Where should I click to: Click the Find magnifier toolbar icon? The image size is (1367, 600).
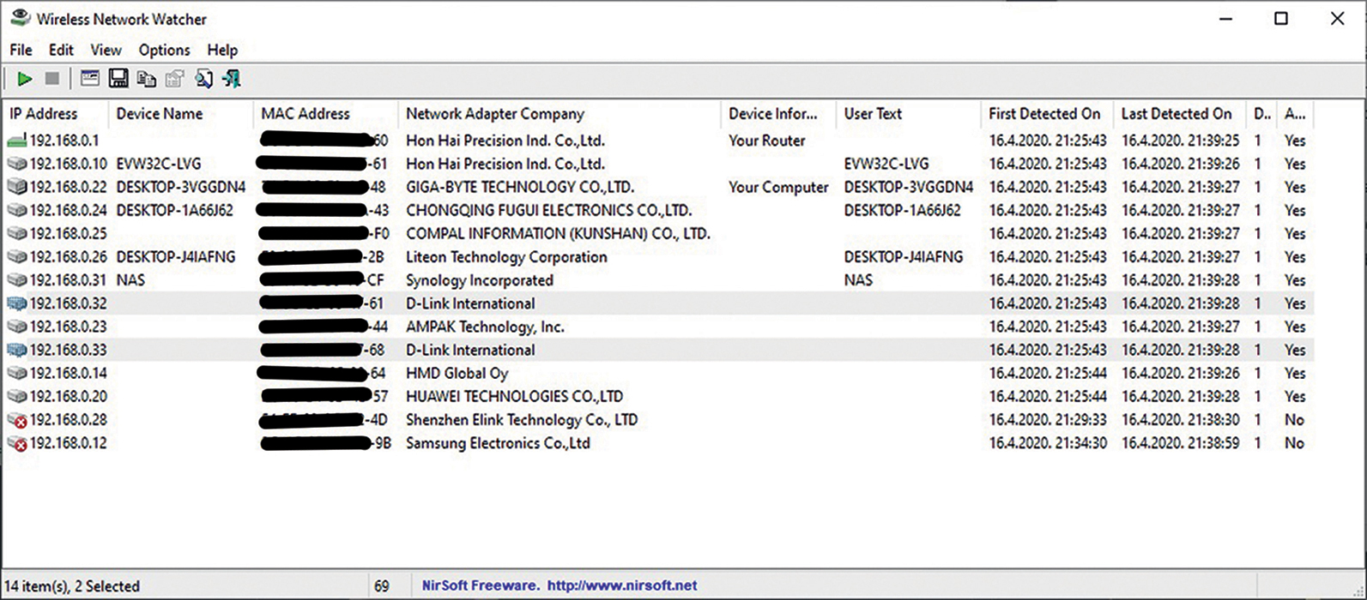(x=203, y=79)
